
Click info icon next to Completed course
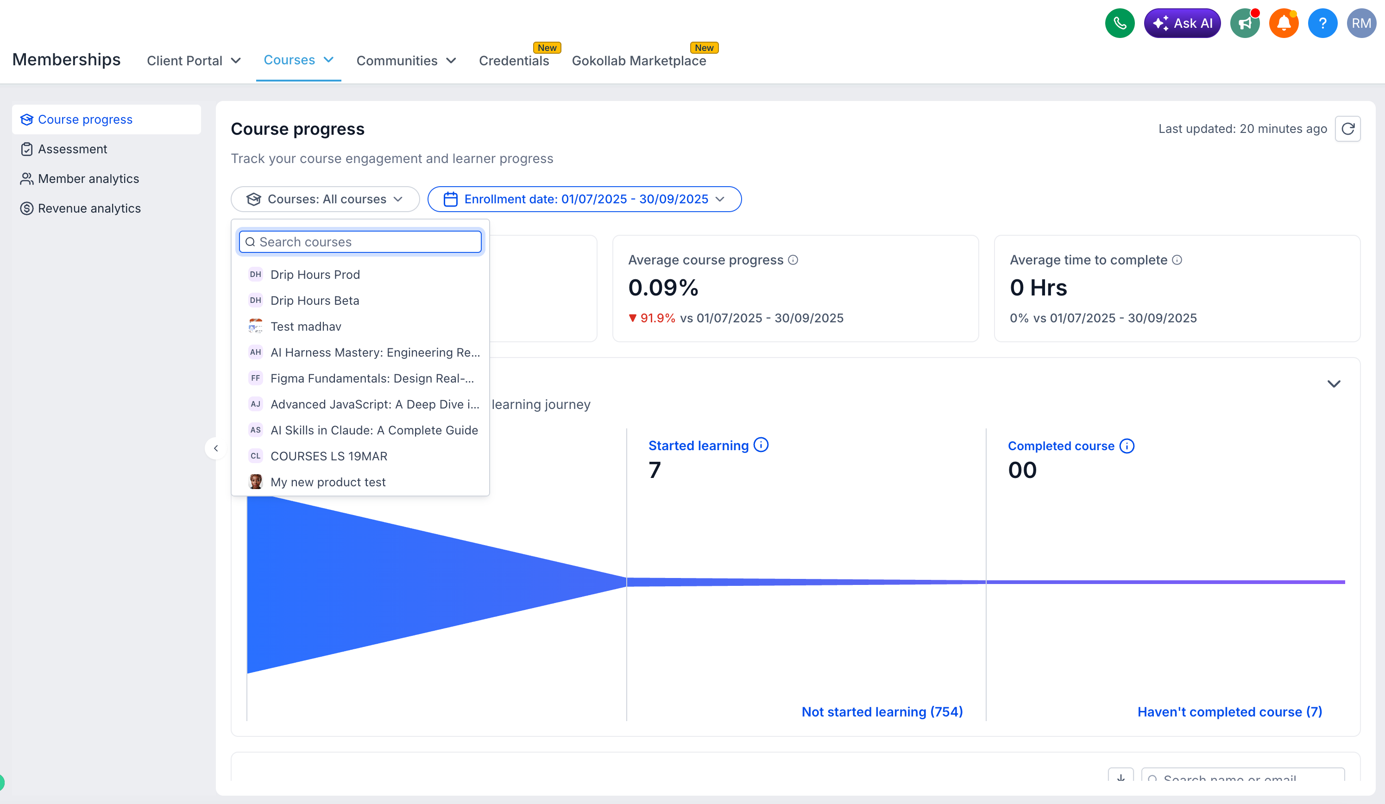[x=1127, y=446]
